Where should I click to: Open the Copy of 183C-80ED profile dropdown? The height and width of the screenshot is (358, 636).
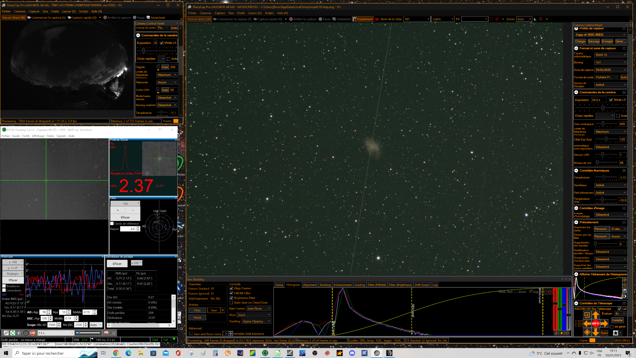pyautogui.click(x=600, y=34)
